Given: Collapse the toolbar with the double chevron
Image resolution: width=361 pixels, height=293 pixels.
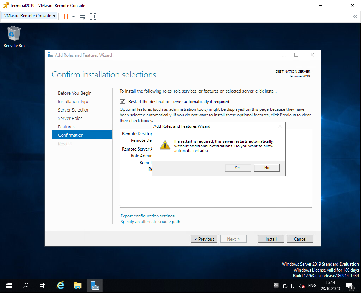Looking at the screenshot, I should (355, 16).
